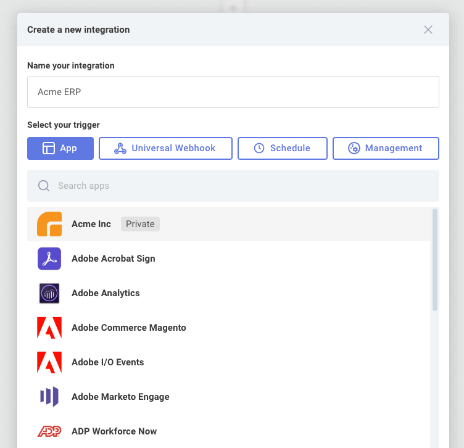Click the webhook icon in Universal Webhook button
The width and height of the screenshot is (464, 448).
coord(120,148)
